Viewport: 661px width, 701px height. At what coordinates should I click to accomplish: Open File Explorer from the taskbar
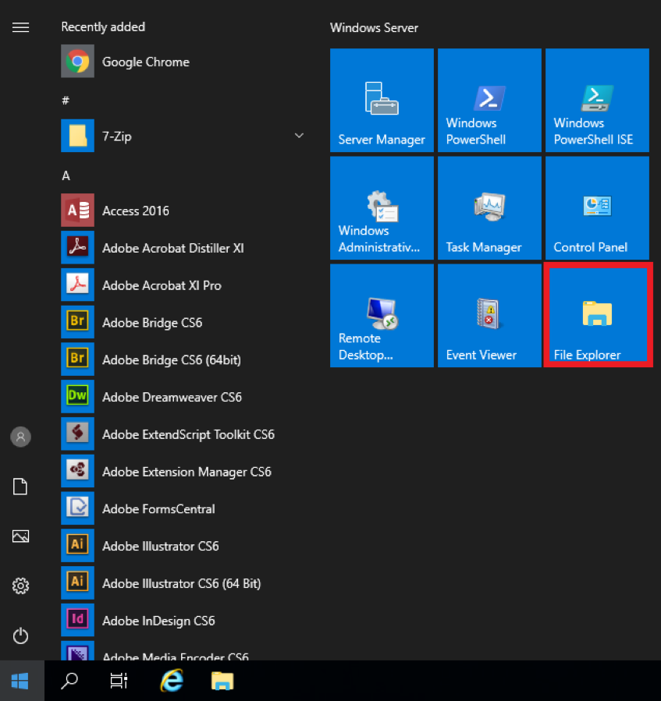[222, 681]
